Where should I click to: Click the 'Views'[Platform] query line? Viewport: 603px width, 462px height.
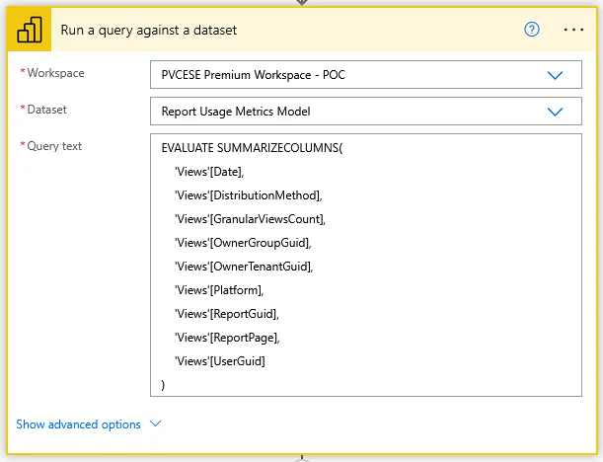219,290
